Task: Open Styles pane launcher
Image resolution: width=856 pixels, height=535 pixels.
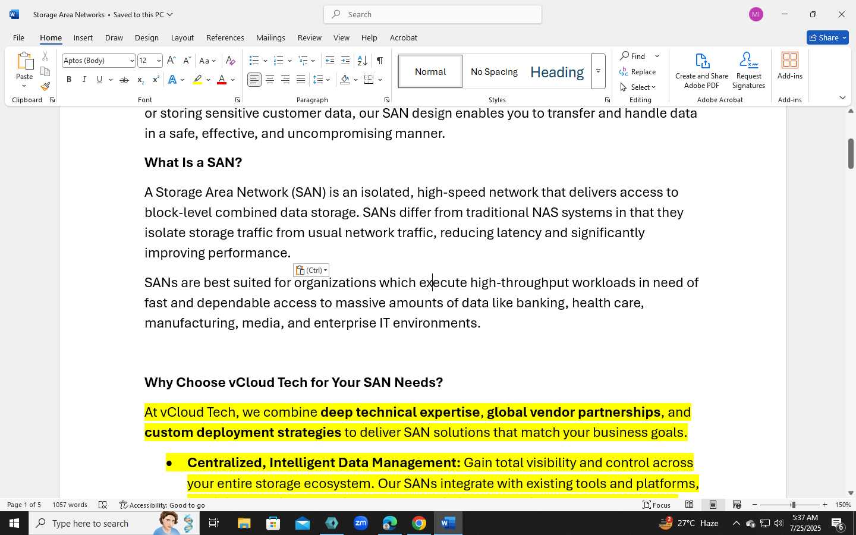Action: (608, 100)
